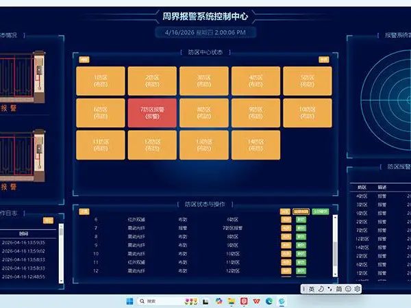Open the IME emoji panel
The image size is (411, 308).
click(x=348, y=289)
